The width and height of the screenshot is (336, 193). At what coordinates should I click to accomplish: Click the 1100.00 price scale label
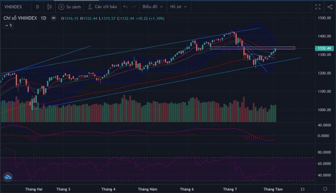(324, 91)
